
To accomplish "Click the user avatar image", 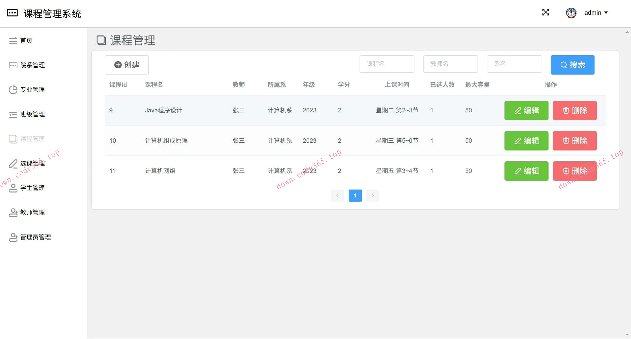I will pyautogui.click(x=571, y=12).
